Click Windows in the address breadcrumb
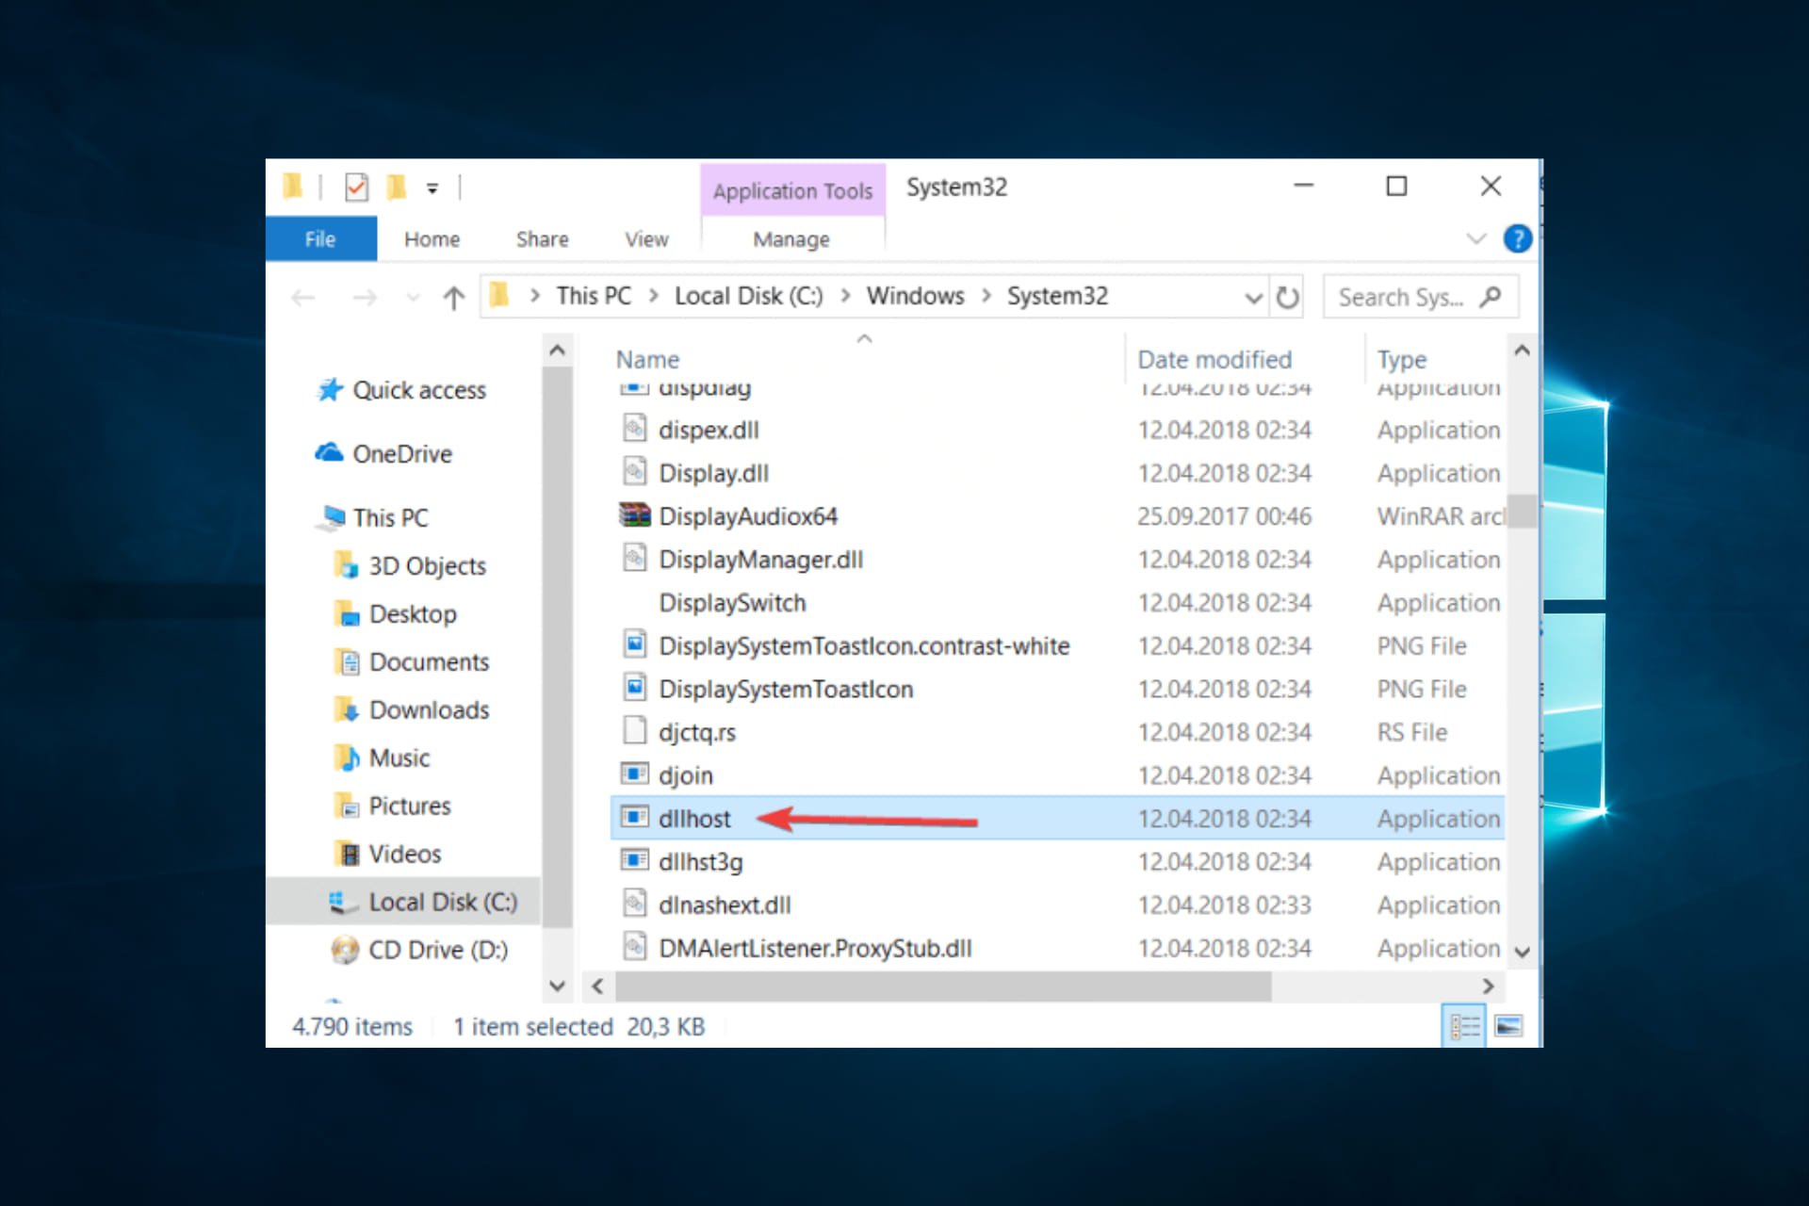Screen dimensions: 1809x1206 point(915,296)
